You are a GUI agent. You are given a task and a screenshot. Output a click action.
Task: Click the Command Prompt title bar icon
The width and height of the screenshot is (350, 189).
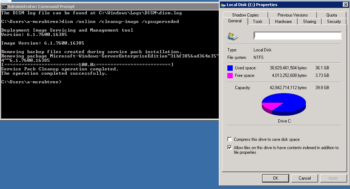coord(4,6)
